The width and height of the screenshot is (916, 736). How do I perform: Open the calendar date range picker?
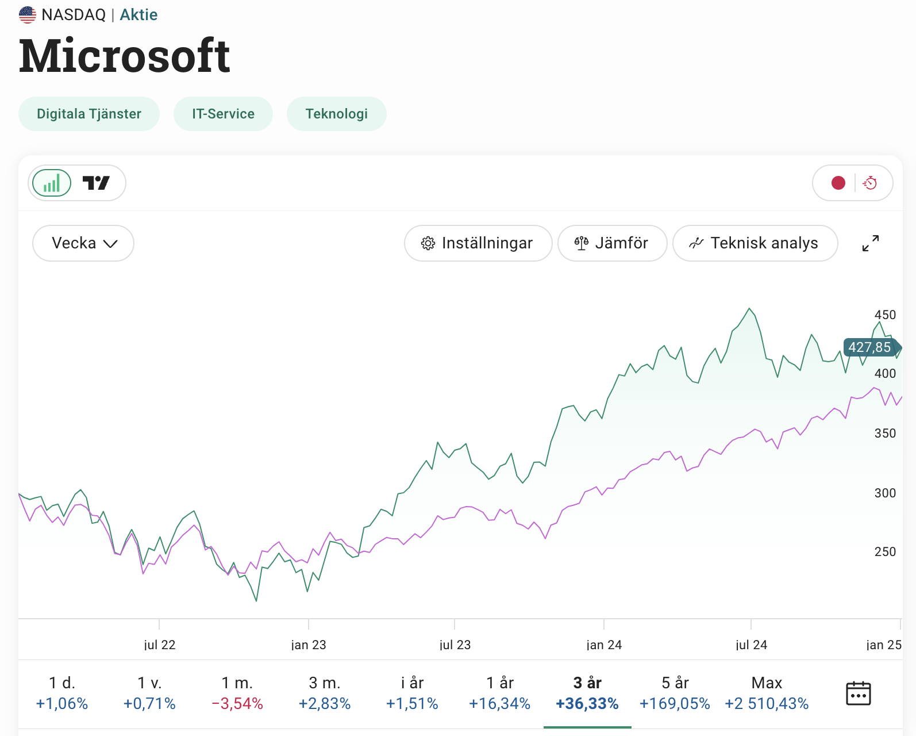coord(858,693)
